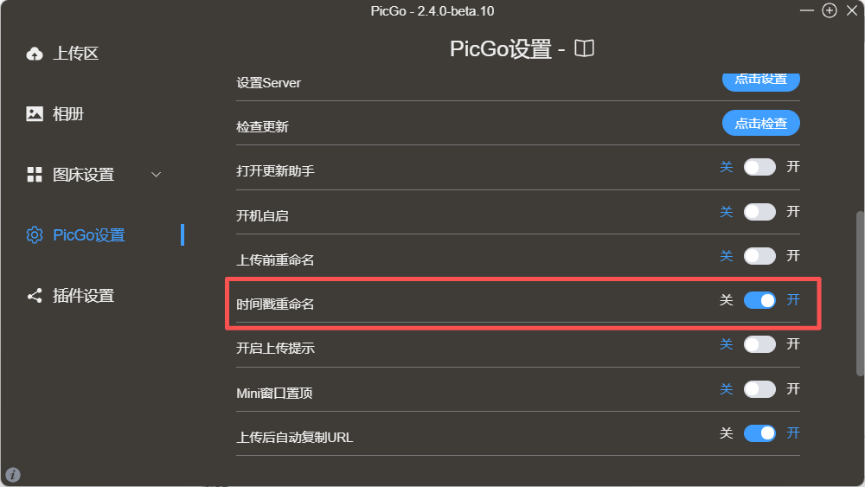Expand the 图床设置 chevron arrow

pos(157,175)
